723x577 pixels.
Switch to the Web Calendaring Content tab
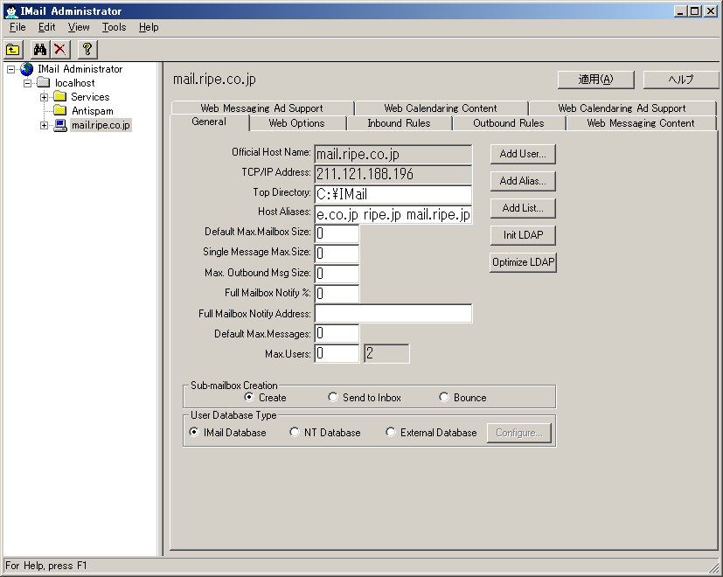[x=441, y=108]
